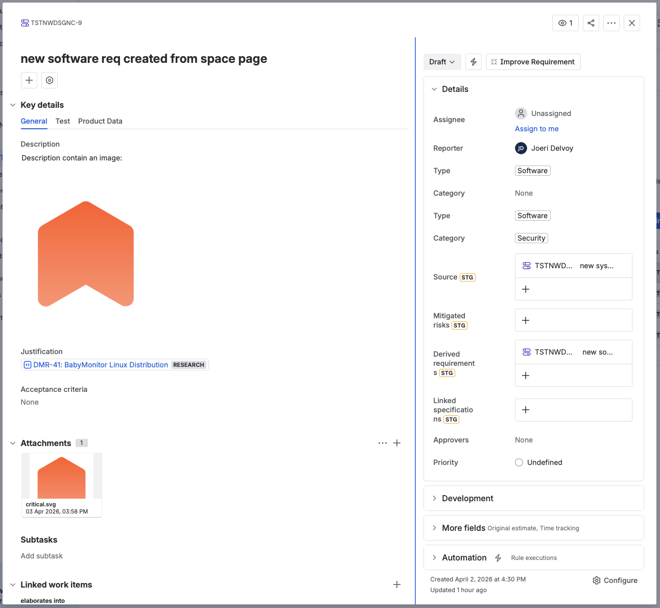Switch to the Test tab
Viewport: 660px width, 608px height.
(x=63, y=121)
